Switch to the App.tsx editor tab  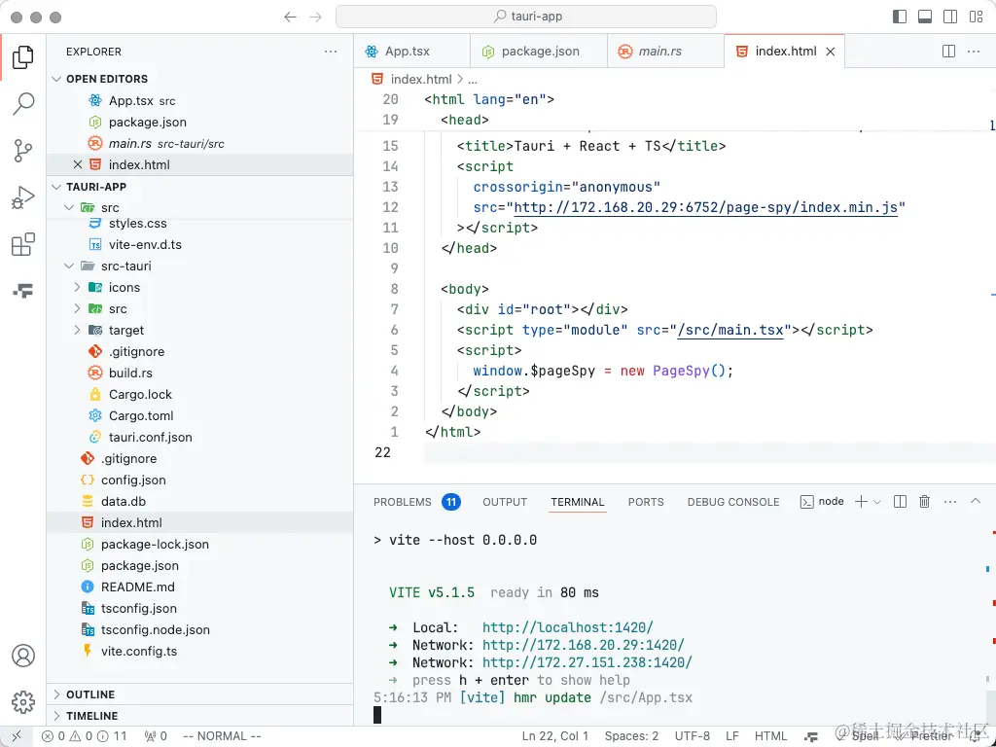[x=412, y=52]
